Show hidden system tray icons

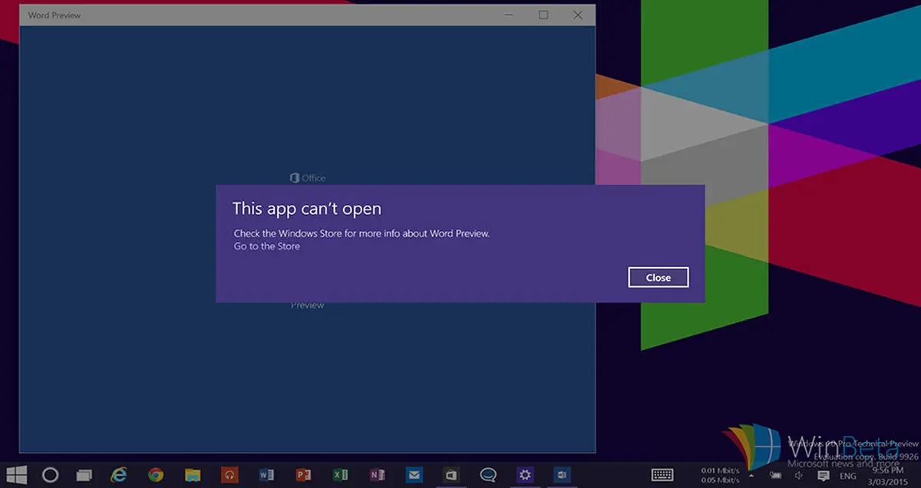[x=751, y=476]
